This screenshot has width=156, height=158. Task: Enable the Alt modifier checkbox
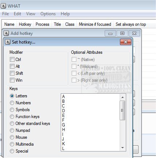point(12,66)
